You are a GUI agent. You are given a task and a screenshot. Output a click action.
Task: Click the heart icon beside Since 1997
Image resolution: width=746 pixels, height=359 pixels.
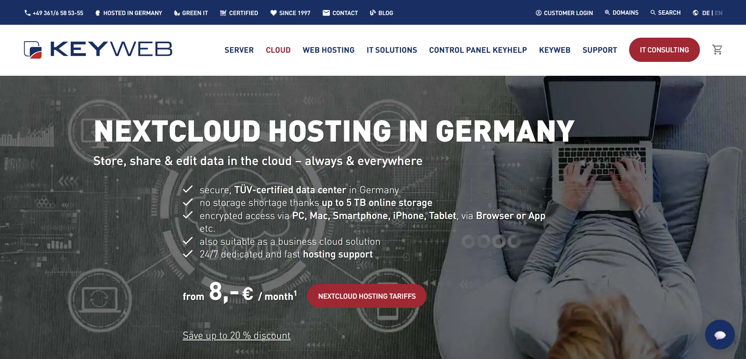(273, 13)
